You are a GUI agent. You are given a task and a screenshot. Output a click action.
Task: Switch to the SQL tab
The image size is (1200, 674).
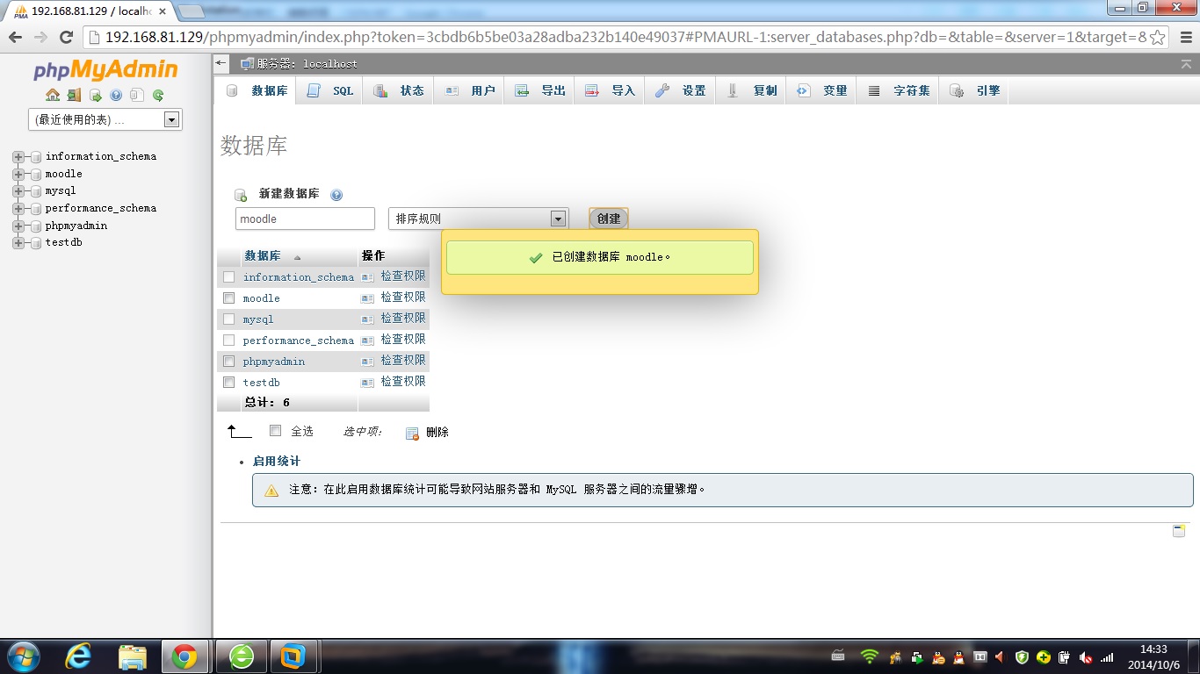331,90
